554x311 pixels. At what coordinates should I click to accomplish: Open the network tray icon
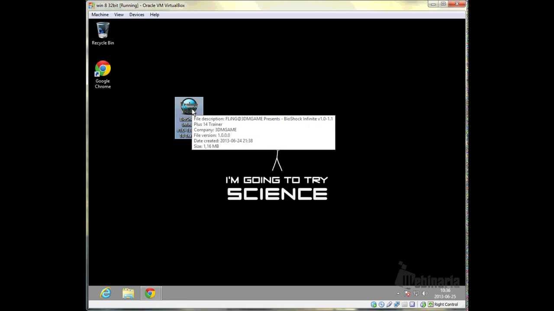pyautogui.click(x=416, y=293)
